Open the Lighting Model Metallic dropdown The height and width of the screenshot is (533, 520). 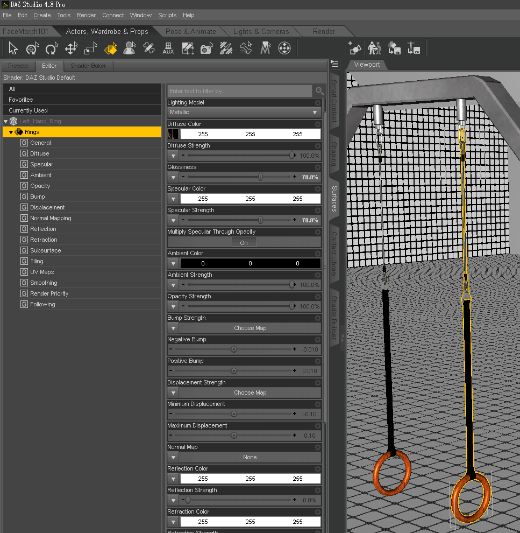coord(244,112)
